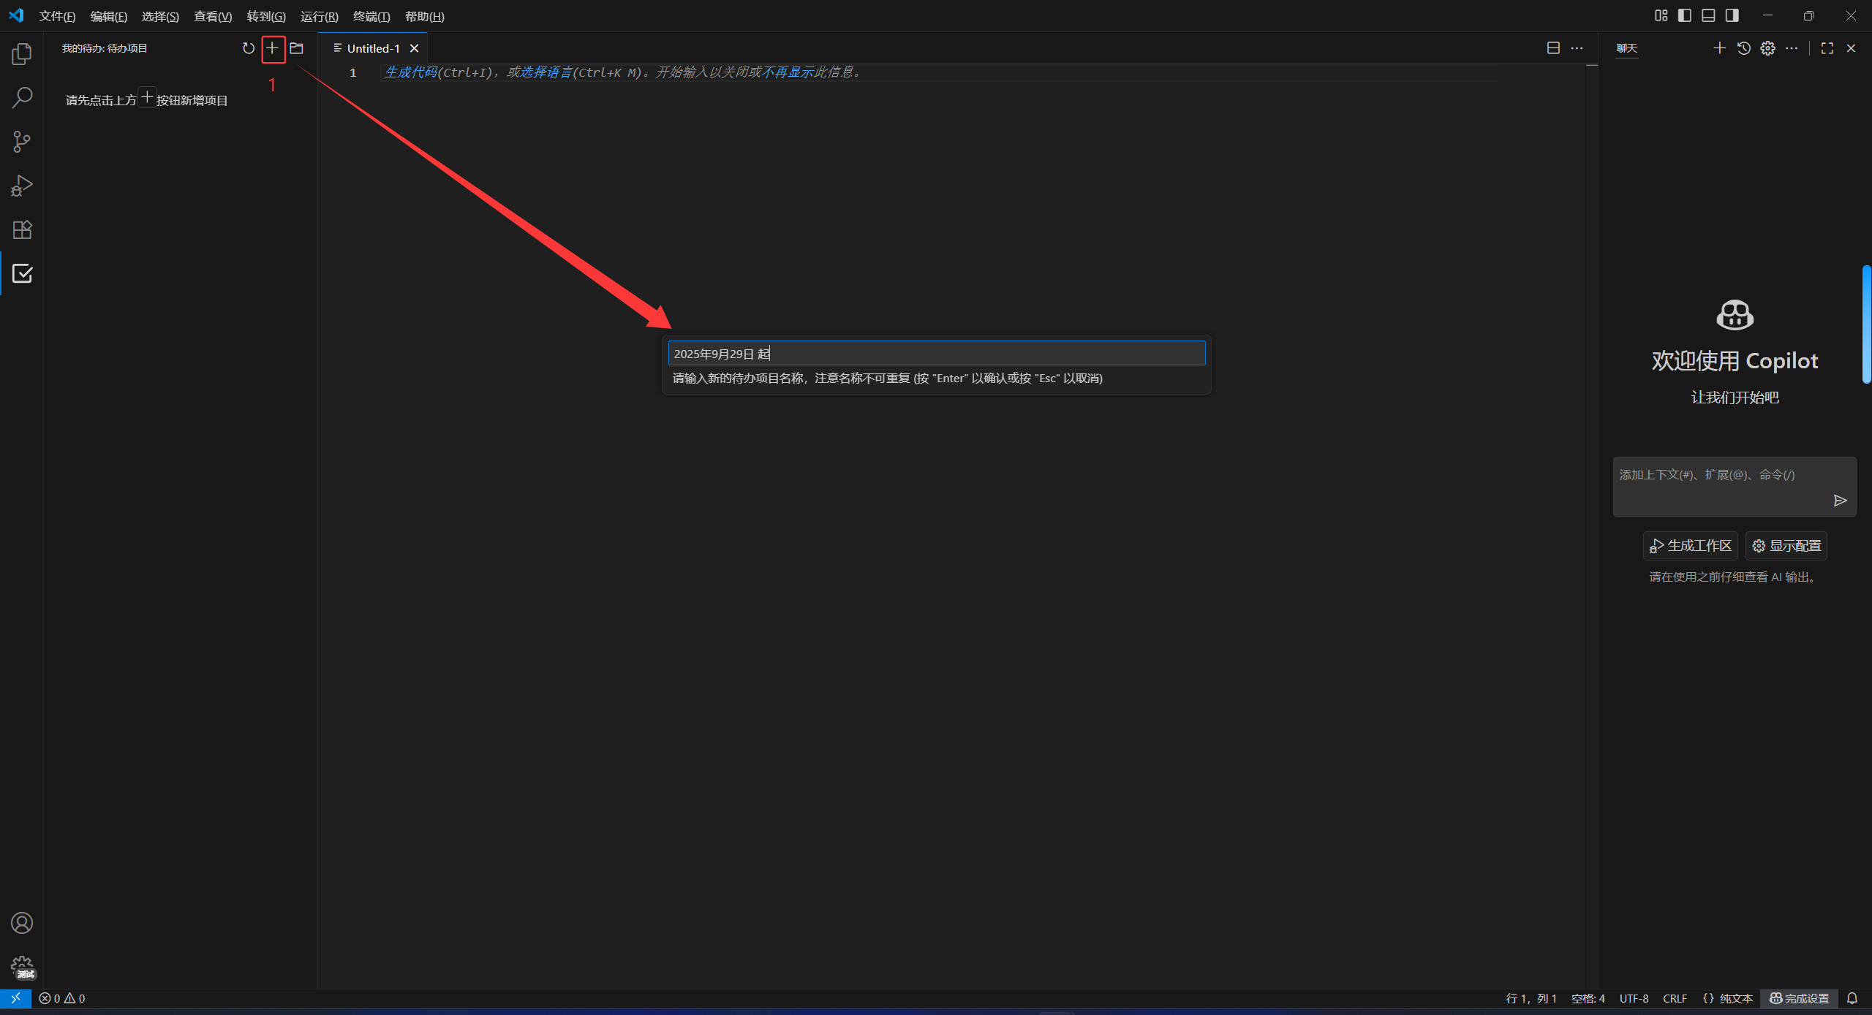Toggle the secondary sidebar layout button
The width and height of the screenshot is (1872, 1015).
[x=1732, y=15]
